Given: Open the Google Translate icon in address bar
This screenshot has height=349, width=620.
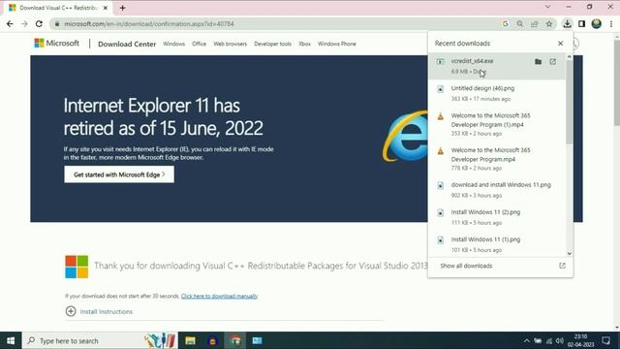Looking at the screenshot, I should (506, 23).
